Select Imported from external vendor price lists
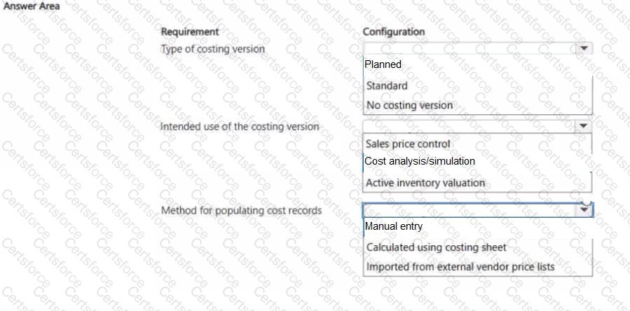This screenshot has height=311, width=630. pos(460,267)
